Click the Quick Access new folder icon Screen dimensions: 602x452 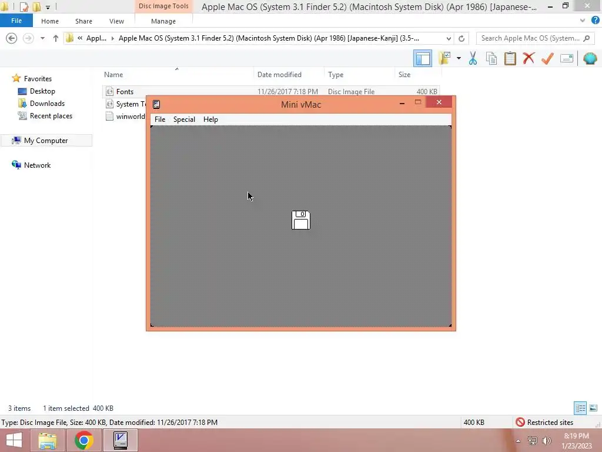coord(36,6)
